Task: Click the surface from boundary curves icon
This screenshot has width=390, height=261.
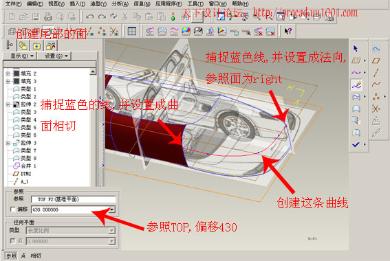Action: pos(356,97)
